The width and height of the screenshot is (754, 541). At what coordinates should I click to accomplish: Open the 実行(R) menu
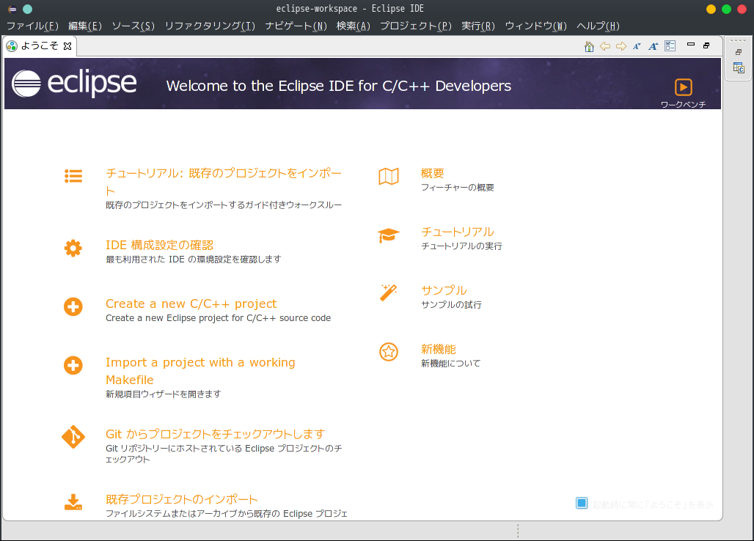(x=478, y=26)
